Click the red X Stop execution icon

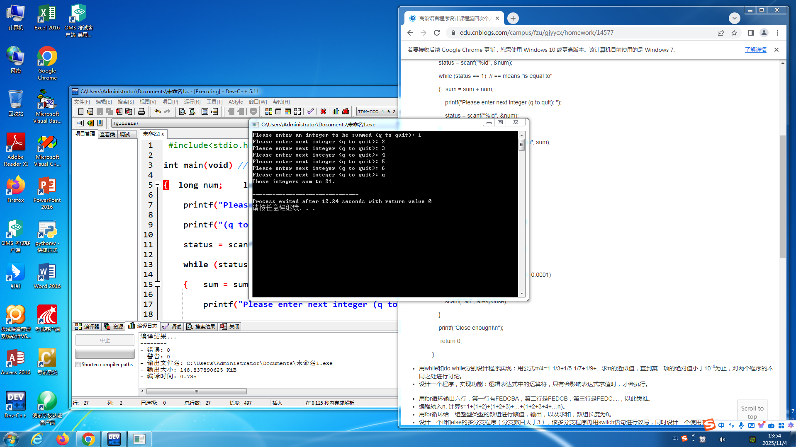[323, 111]
